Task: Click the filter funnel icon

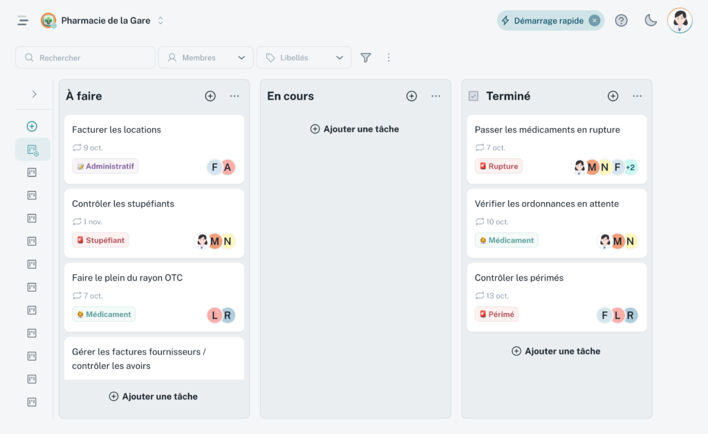Action: pyautogui.click(x=366, y=58)
